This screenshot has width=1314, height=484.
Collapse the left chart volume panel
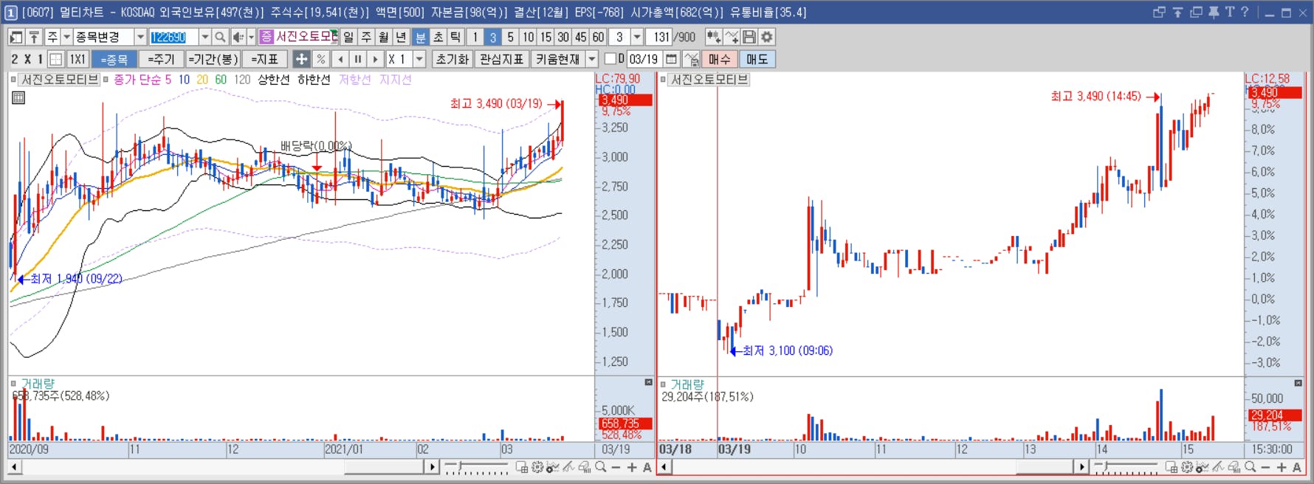[648, 382]
